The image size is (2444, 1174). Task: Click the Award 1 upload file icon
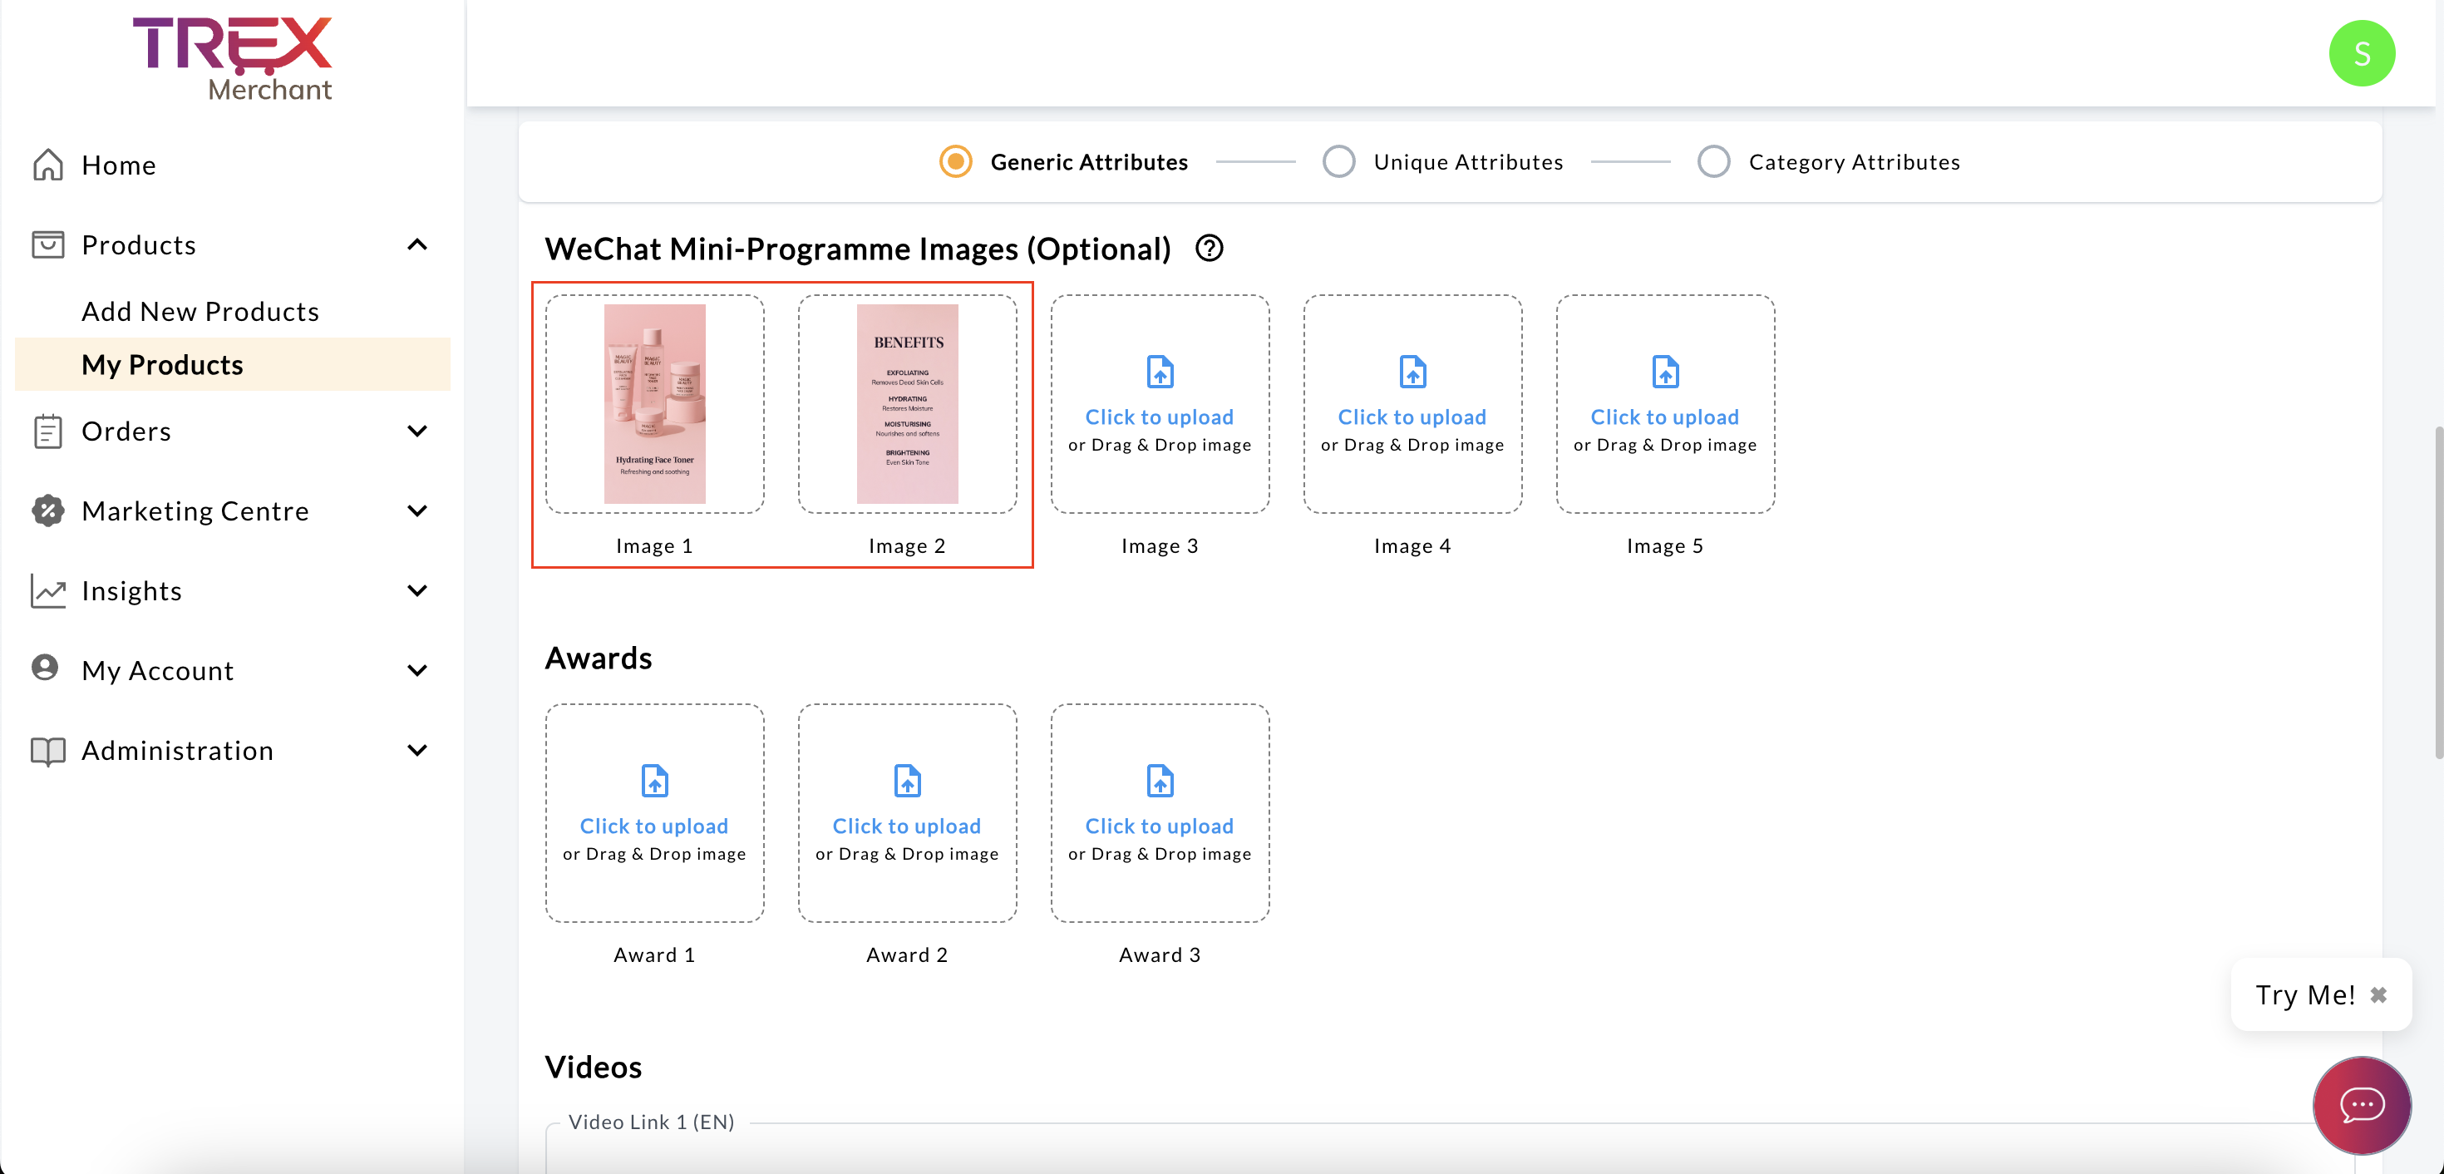pos(655,781)
